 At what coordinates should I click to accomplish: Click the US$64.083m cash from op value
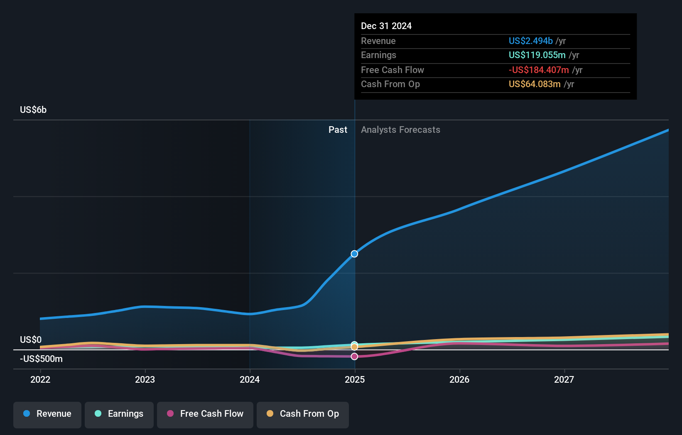tap(535, 84)
